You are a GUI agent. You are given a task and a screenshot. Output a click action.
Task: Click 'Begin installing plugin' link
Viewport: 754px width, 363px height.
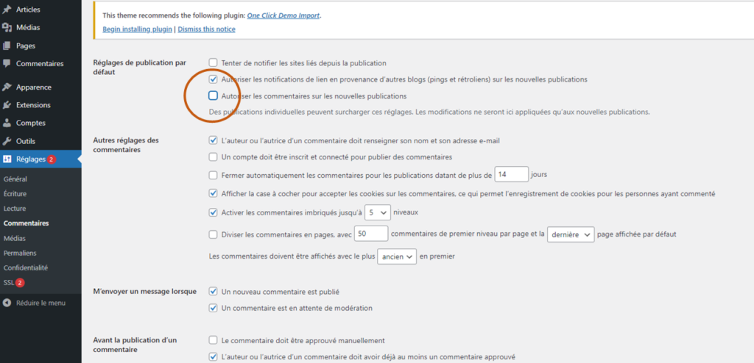click(x=137, y=29)
